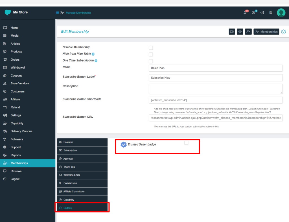Toggle the sidebar hamburger menu icon

pyautogui.click(x=57, y=13)
